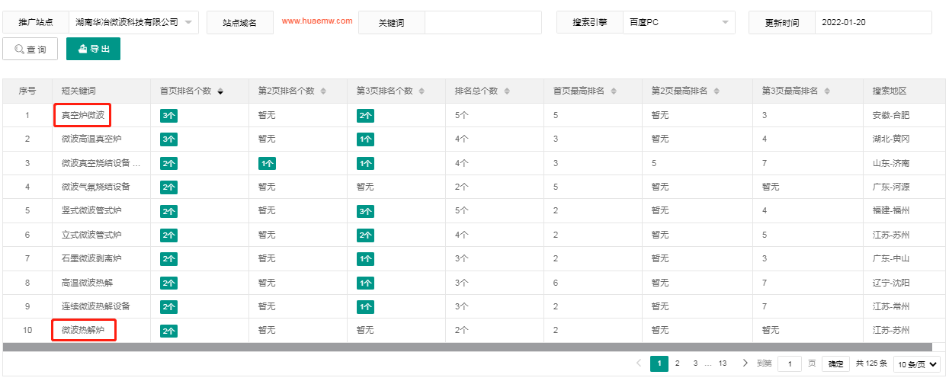Click the green 导出 export button
Image resolution: width=949 pixels, height=381 pixels.
click(93, 49)
